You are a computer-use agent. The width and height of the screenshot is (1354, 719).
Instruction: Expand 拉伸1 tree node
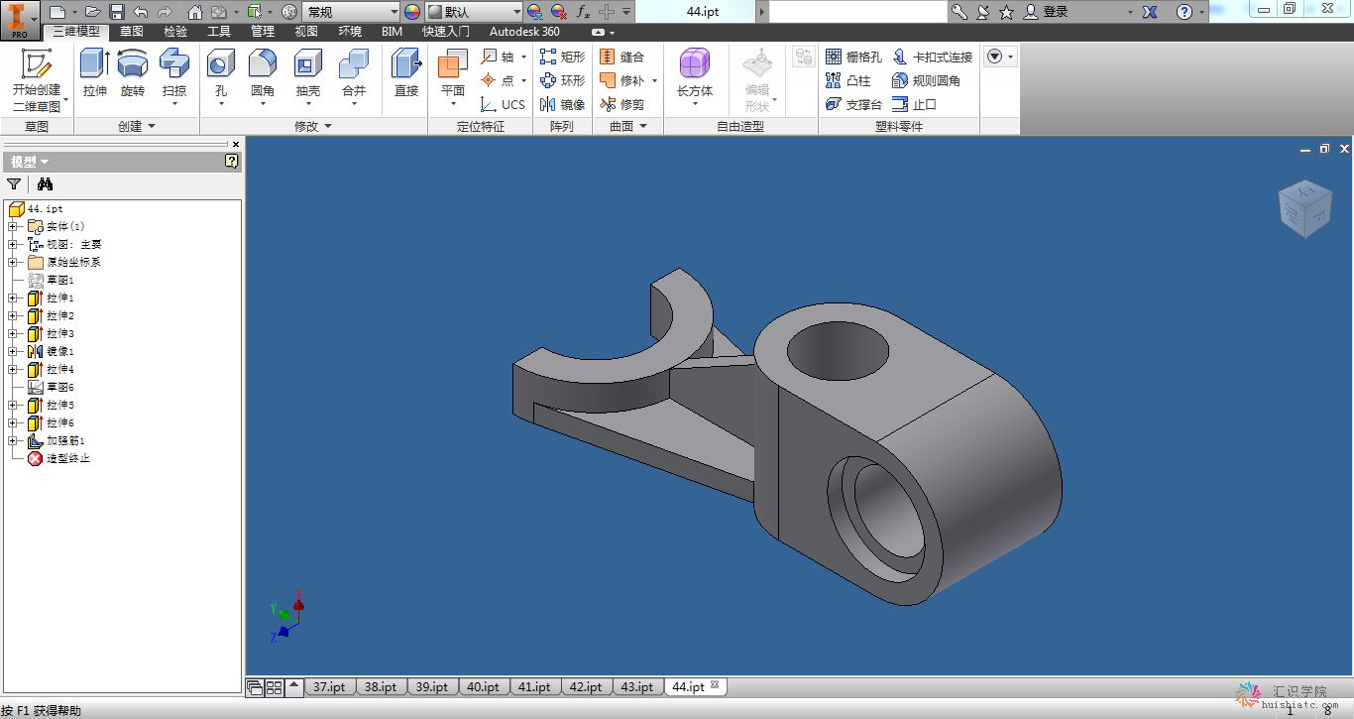[12, 298]
